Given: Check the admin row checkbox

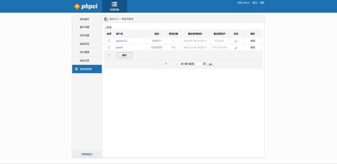Looking at the screenshot, I should coord(109,47).
